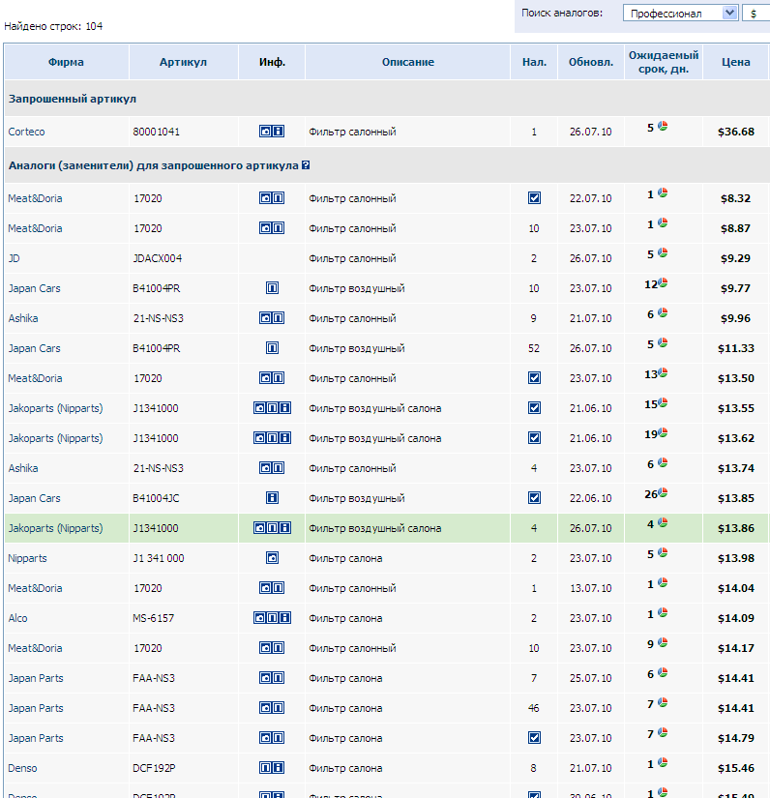Click the 'П' icon in the Jakoparts $13.62 row
Image resolution: width=770 pixels, height=798 pixels.
click(x=272, y=438)
